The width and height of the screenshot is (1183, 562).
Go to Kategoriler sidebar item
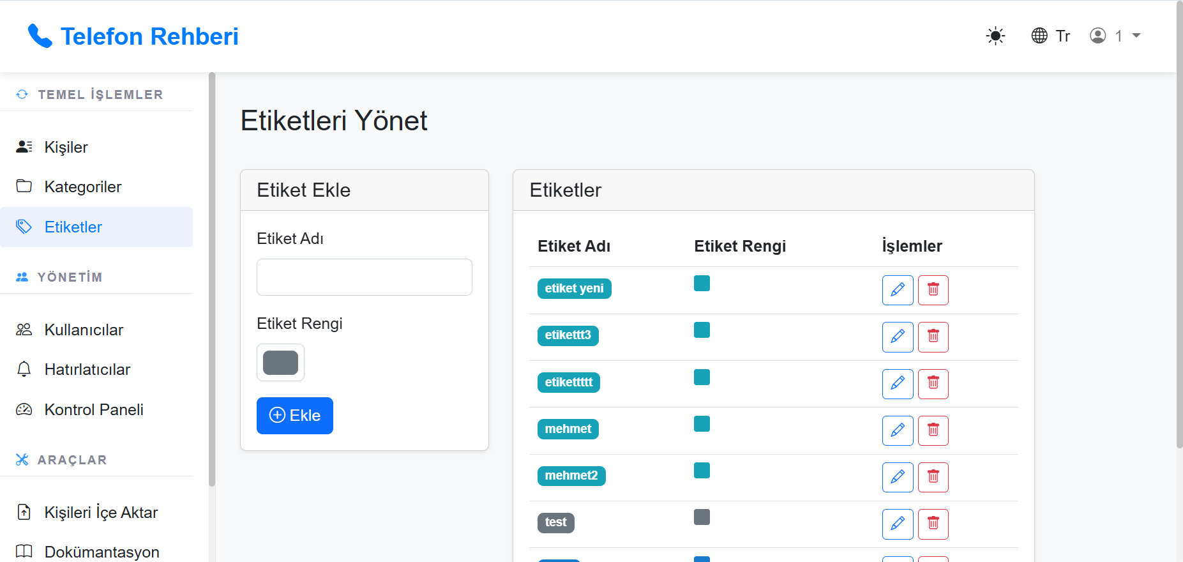point(82,186)
